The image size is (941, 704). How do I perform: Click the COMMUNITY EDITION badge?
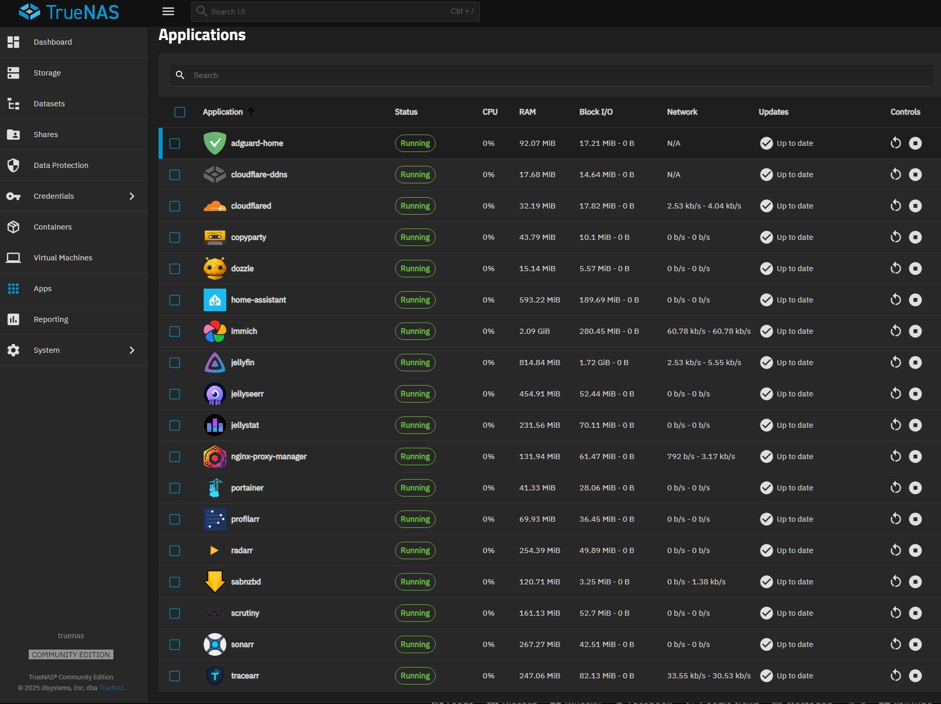(x=71, y=655)
